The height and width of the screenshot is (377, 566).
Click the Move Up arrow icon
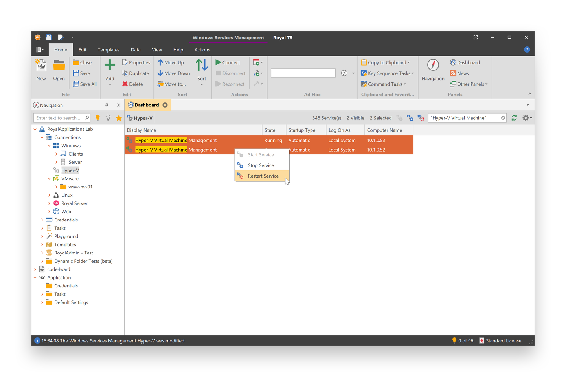(x=171, y=62)
